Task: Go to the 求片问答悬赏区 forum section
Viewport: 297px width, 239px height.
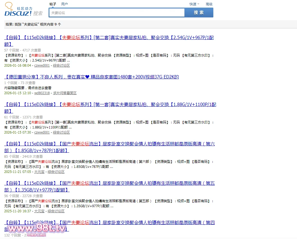Action: pos(65,93)
